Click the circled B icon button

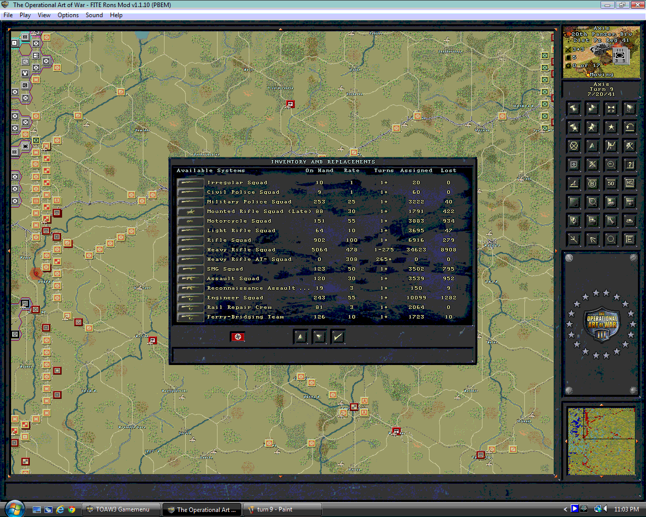pyautogui.click(x=593, y=183)
